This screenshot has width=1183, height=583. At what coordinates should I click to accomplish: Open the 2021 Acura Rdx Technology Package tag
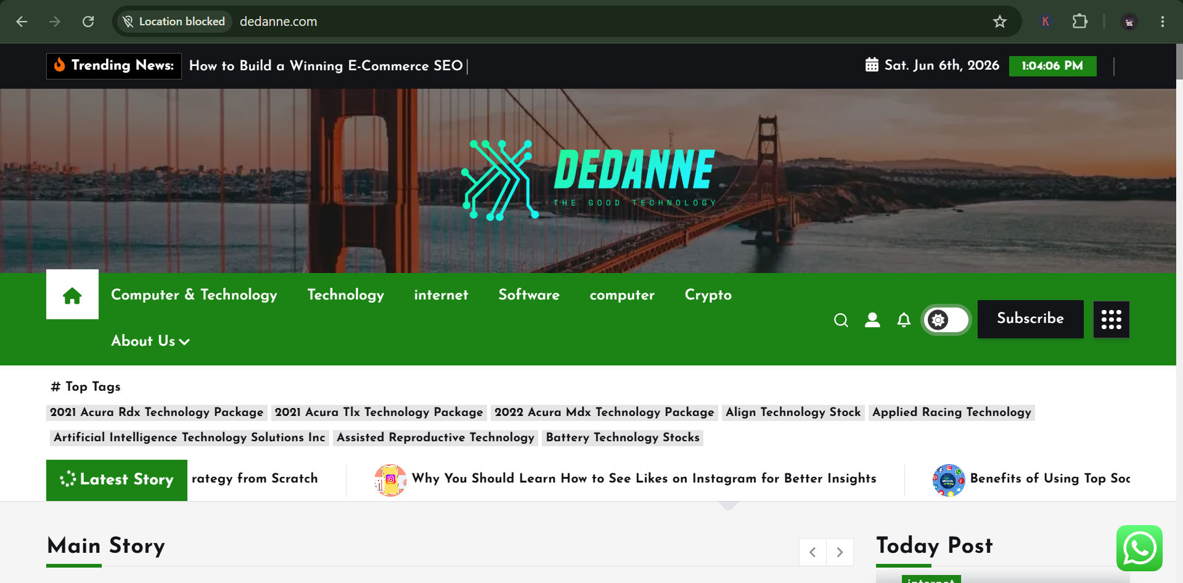coord(157,412)
